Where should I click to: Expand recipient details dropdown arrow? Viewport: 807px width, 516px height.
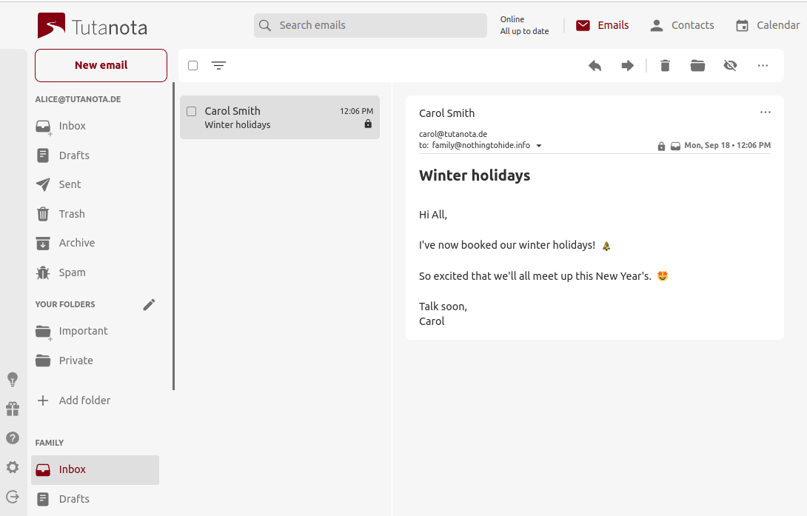coord(539,146)
